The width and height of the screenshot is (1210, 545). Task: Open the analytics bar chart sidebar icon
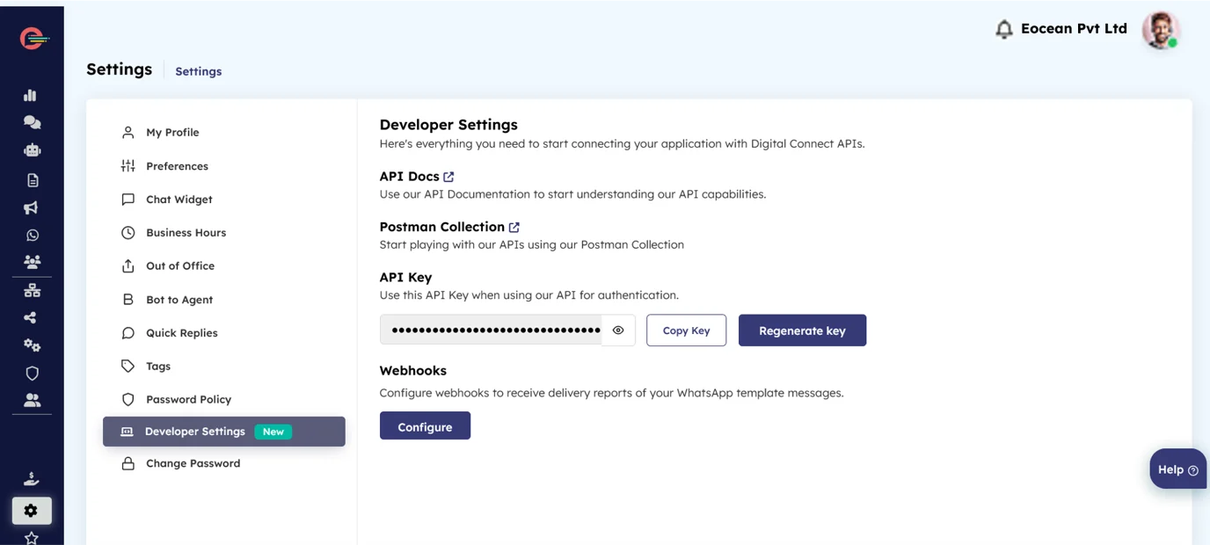(x=31, y=95)
